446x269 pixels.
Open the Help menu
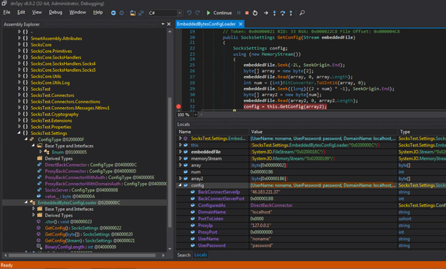pyautogui.click(x=98, y=12)
